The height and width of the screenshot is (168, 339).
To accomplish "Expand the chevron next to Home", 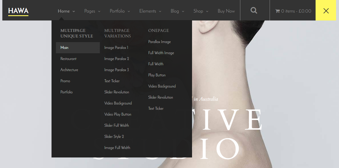I will coord(74,11).
